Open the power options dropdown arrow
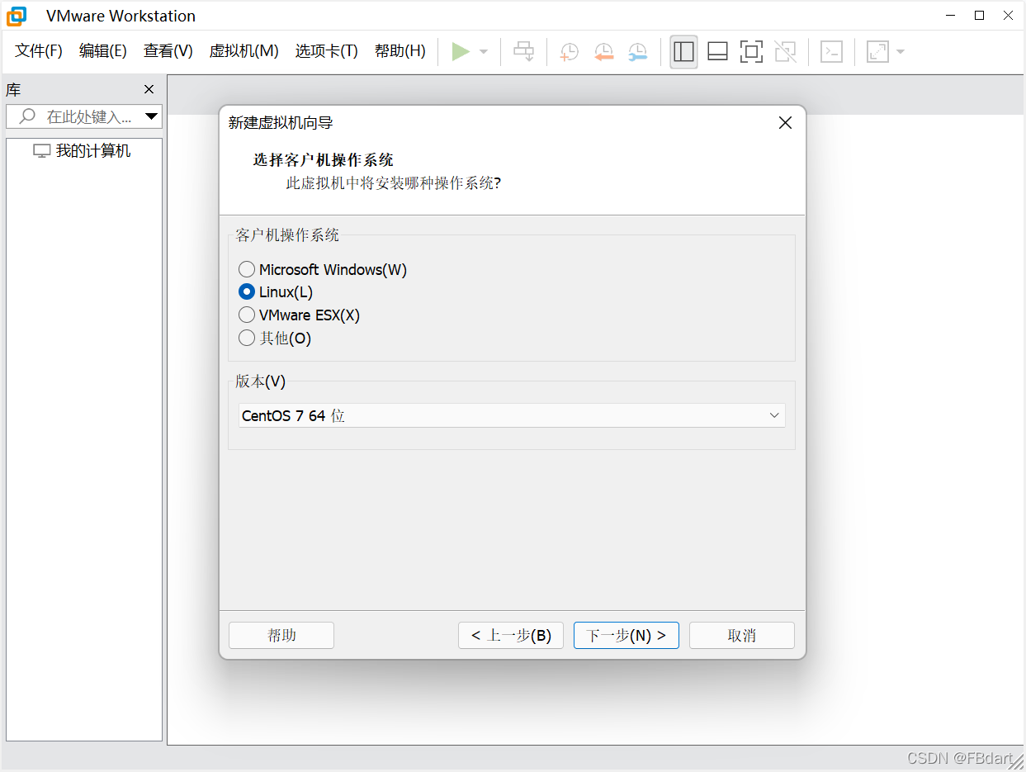1026x772 pixels. click(x=484, y=52)
